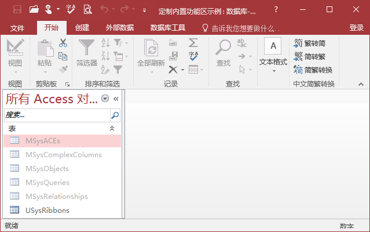Open the Touch/Mouse mode dropdown arrow

coord(58,9)
